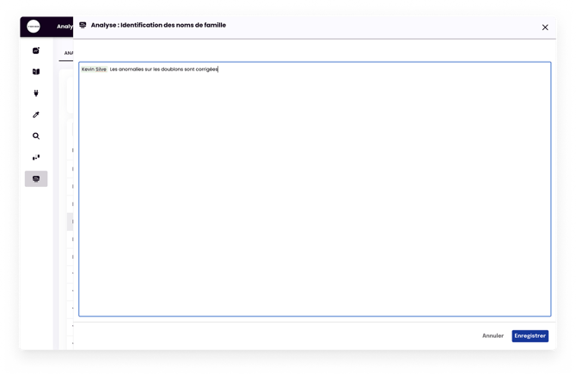
Task: Click the Annuler button
Action: tap(493, 336)
